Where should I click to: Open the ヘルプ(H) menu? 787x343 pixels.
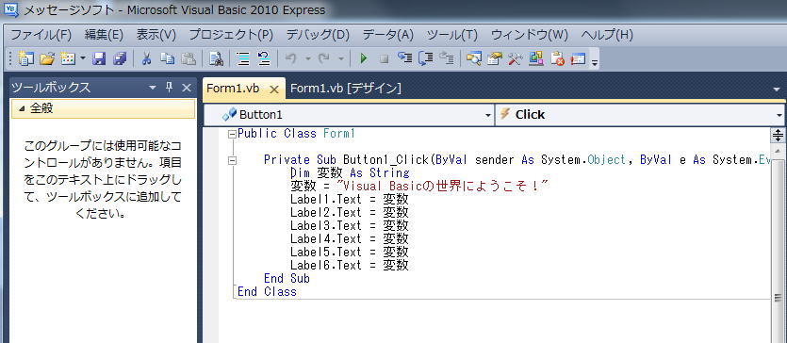pos(607,35)
